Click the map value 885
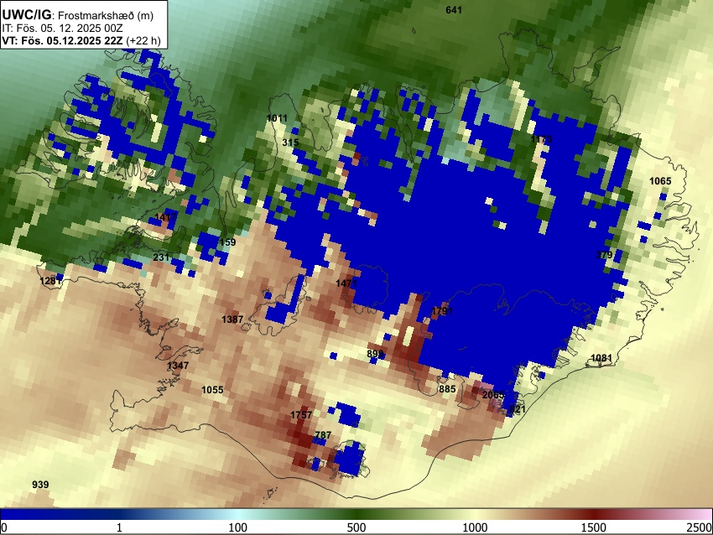713x535 pixels. click(x=447, y=389)
